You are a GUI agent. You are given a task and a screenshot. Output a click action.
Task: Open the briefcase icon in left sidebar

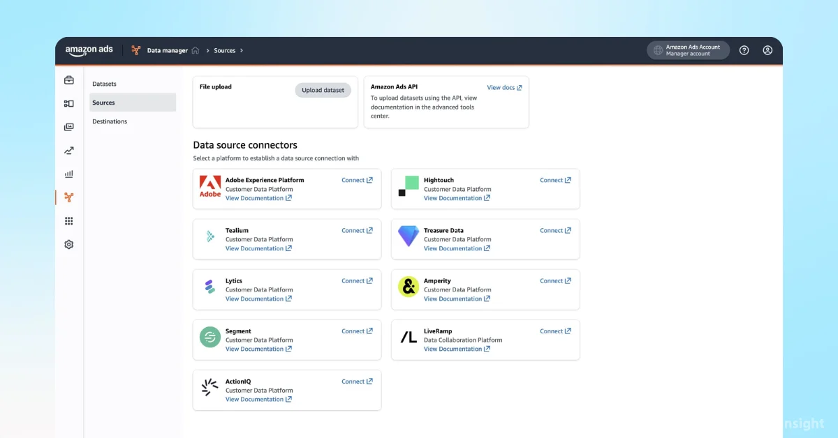pos(68,80)
